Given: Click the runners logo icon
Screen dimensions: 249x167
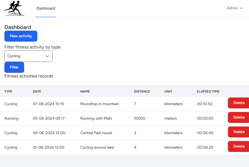Looking at the screenshot, I should point(15,8).
